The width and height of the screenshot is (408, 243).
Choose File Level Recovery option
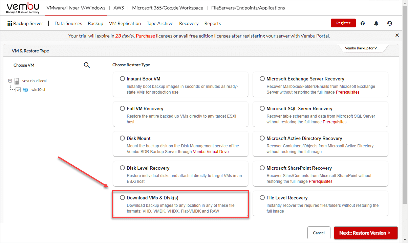(x=262, y=198)
